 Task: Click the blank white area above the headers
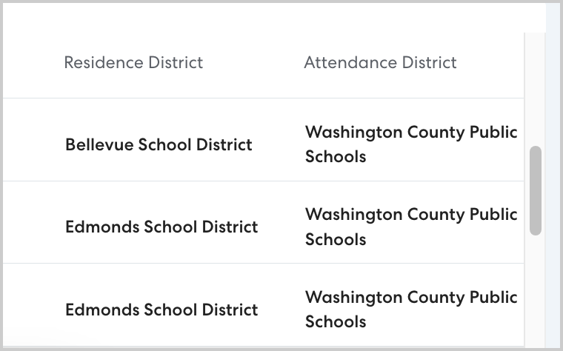coord(274,16)
